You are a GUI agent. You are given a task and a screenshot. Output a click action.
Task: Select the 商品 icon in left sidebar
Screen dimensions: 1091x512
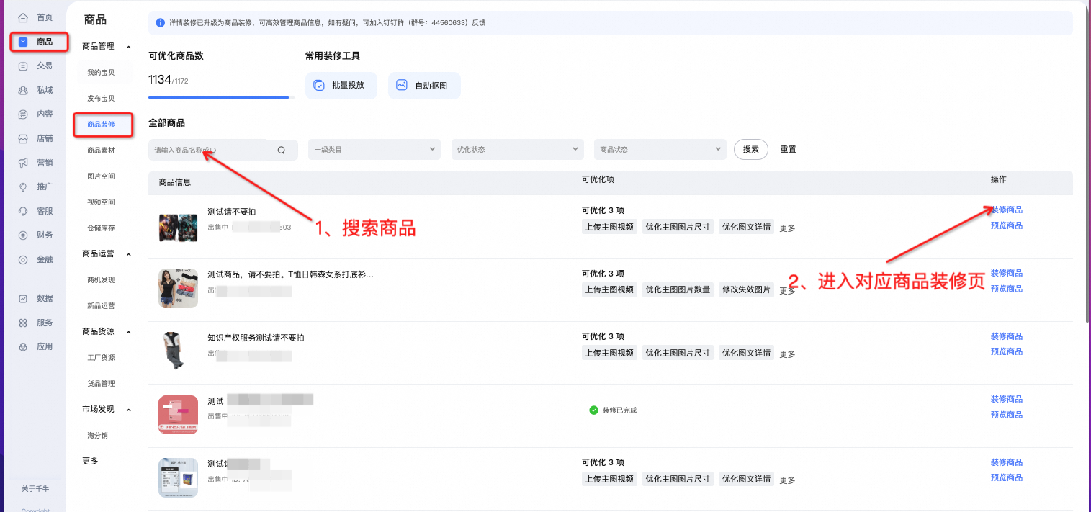[x=23, y=42]
